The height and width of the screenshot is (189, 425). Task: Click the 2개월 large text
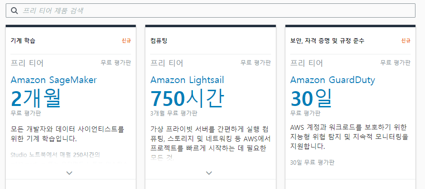(36, 98)
